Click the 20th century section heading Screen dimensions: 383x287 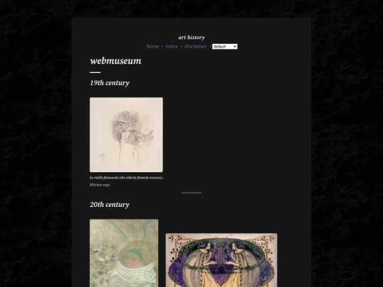tap(110, 205)
